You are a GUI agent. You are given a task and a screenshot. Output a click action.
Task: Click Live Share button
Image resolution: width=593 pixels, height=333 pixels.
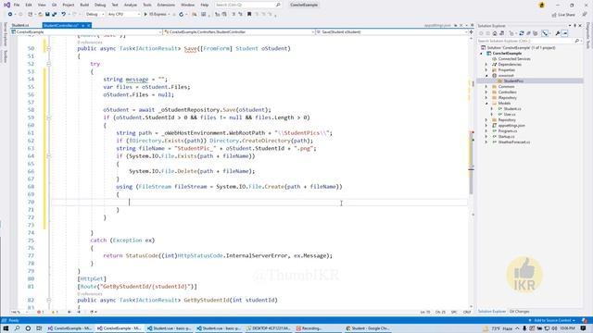[x=563, y=15]
